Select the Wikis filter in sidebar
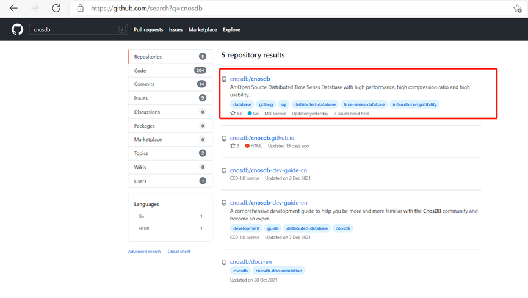 coord(170,167)
